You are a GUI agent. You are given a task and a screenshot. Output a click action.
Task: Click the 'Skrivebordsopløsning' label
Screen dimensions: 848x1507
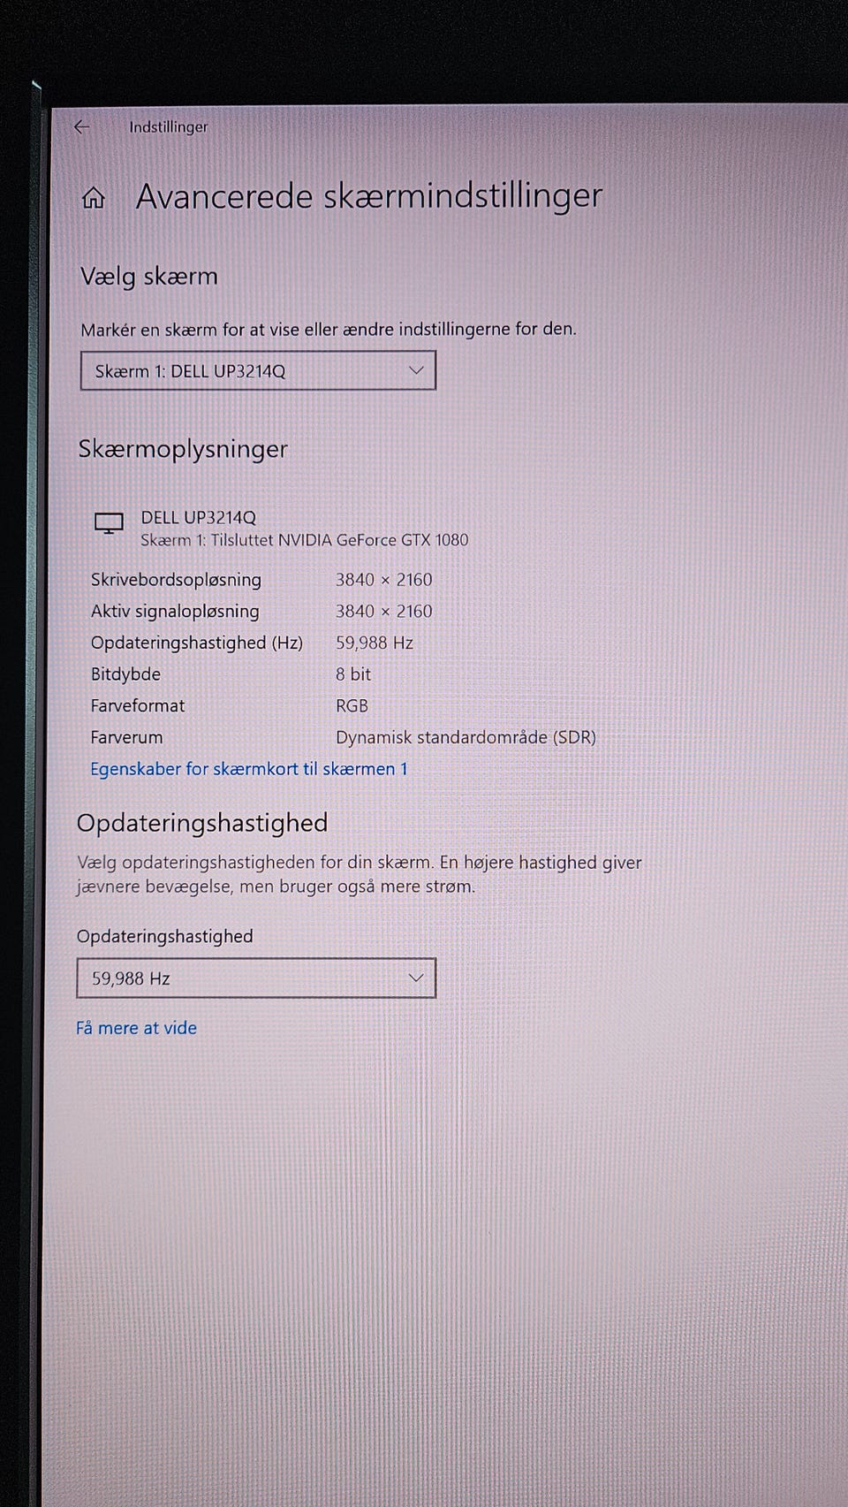[x=176, y=580]
